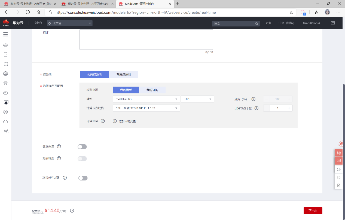345x220 pixels.
Task: Switch to 华为云 AI学习赛 tab
Action: click(x=87, y=4)
